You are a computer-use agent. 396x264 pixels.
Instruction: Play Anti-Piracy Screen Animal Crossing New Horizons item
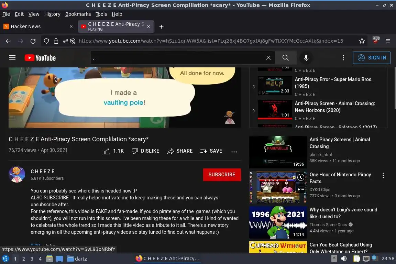click(x=318, y=111)
